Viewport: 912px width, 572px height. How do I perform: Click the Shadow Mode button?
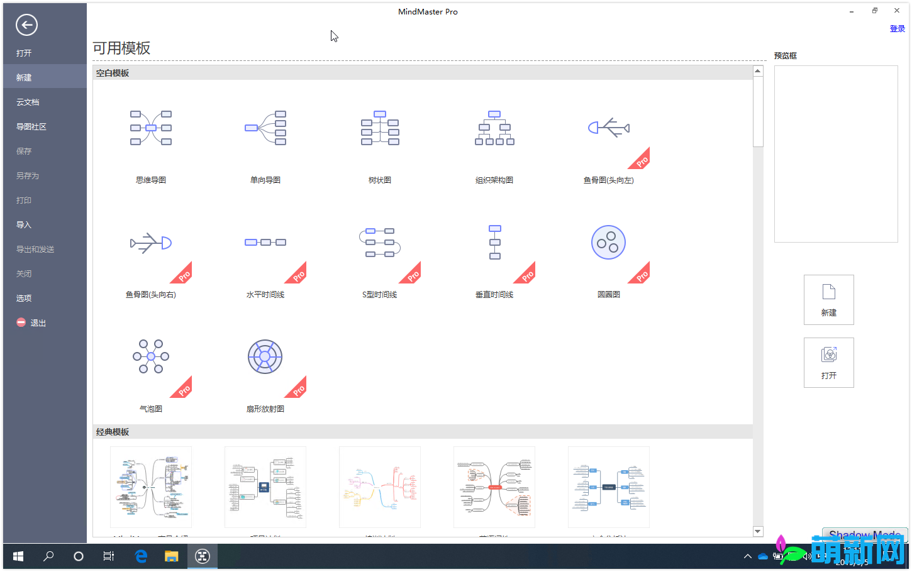pos(864,535)
